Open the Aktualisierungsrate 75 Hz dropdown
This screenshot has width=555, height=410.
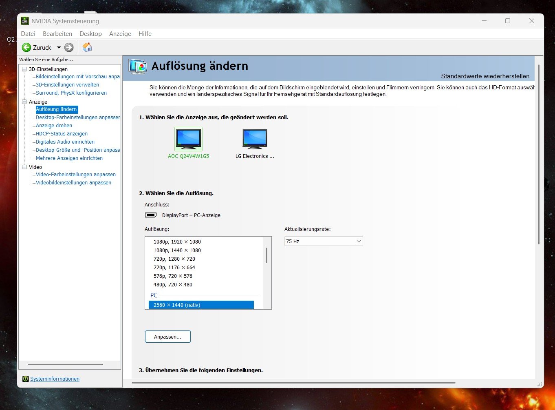click(x=324, y=242)
